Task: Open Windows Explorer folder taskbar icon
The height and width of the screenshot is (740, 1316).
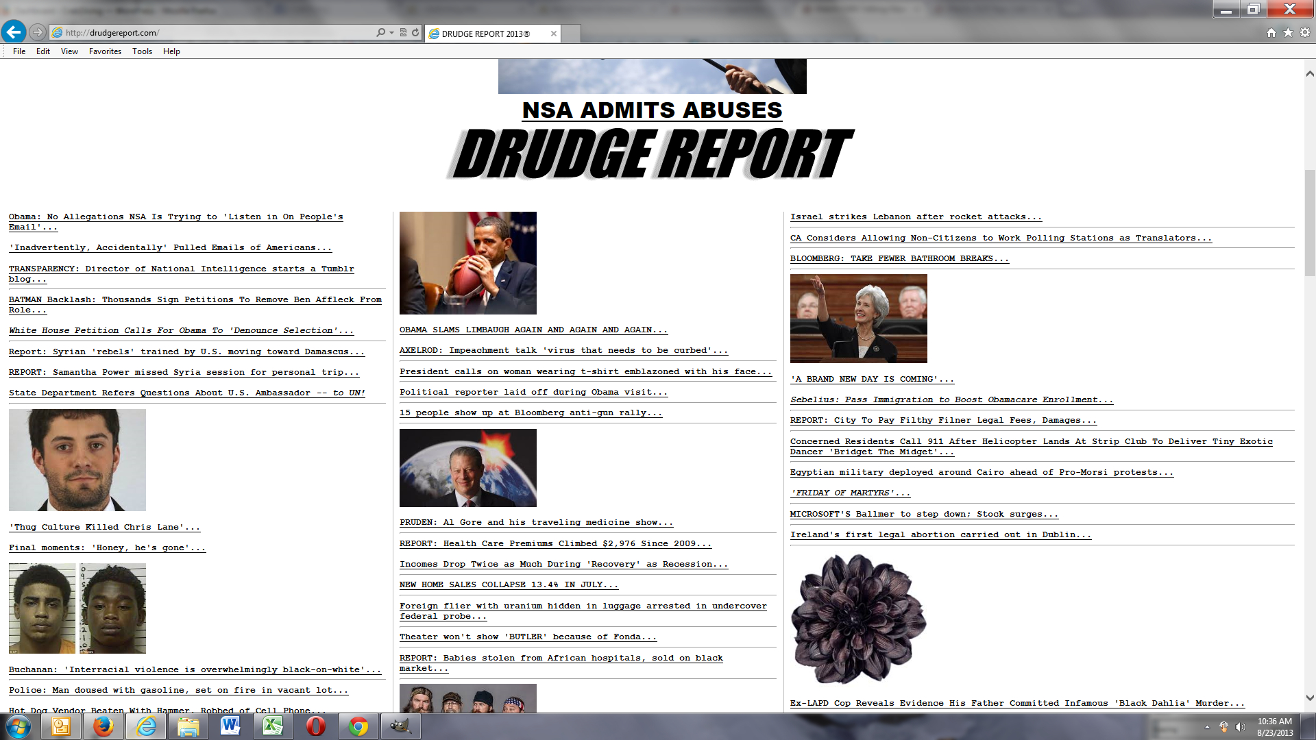Action: click(x=188, y=726)
